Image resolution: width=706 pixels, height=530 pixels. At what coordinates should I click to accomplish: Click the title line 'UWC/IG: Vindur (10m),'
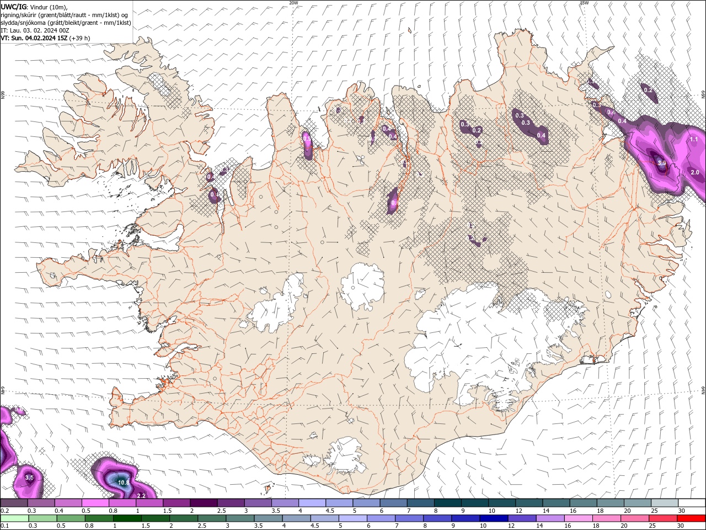tap(34, 7)
